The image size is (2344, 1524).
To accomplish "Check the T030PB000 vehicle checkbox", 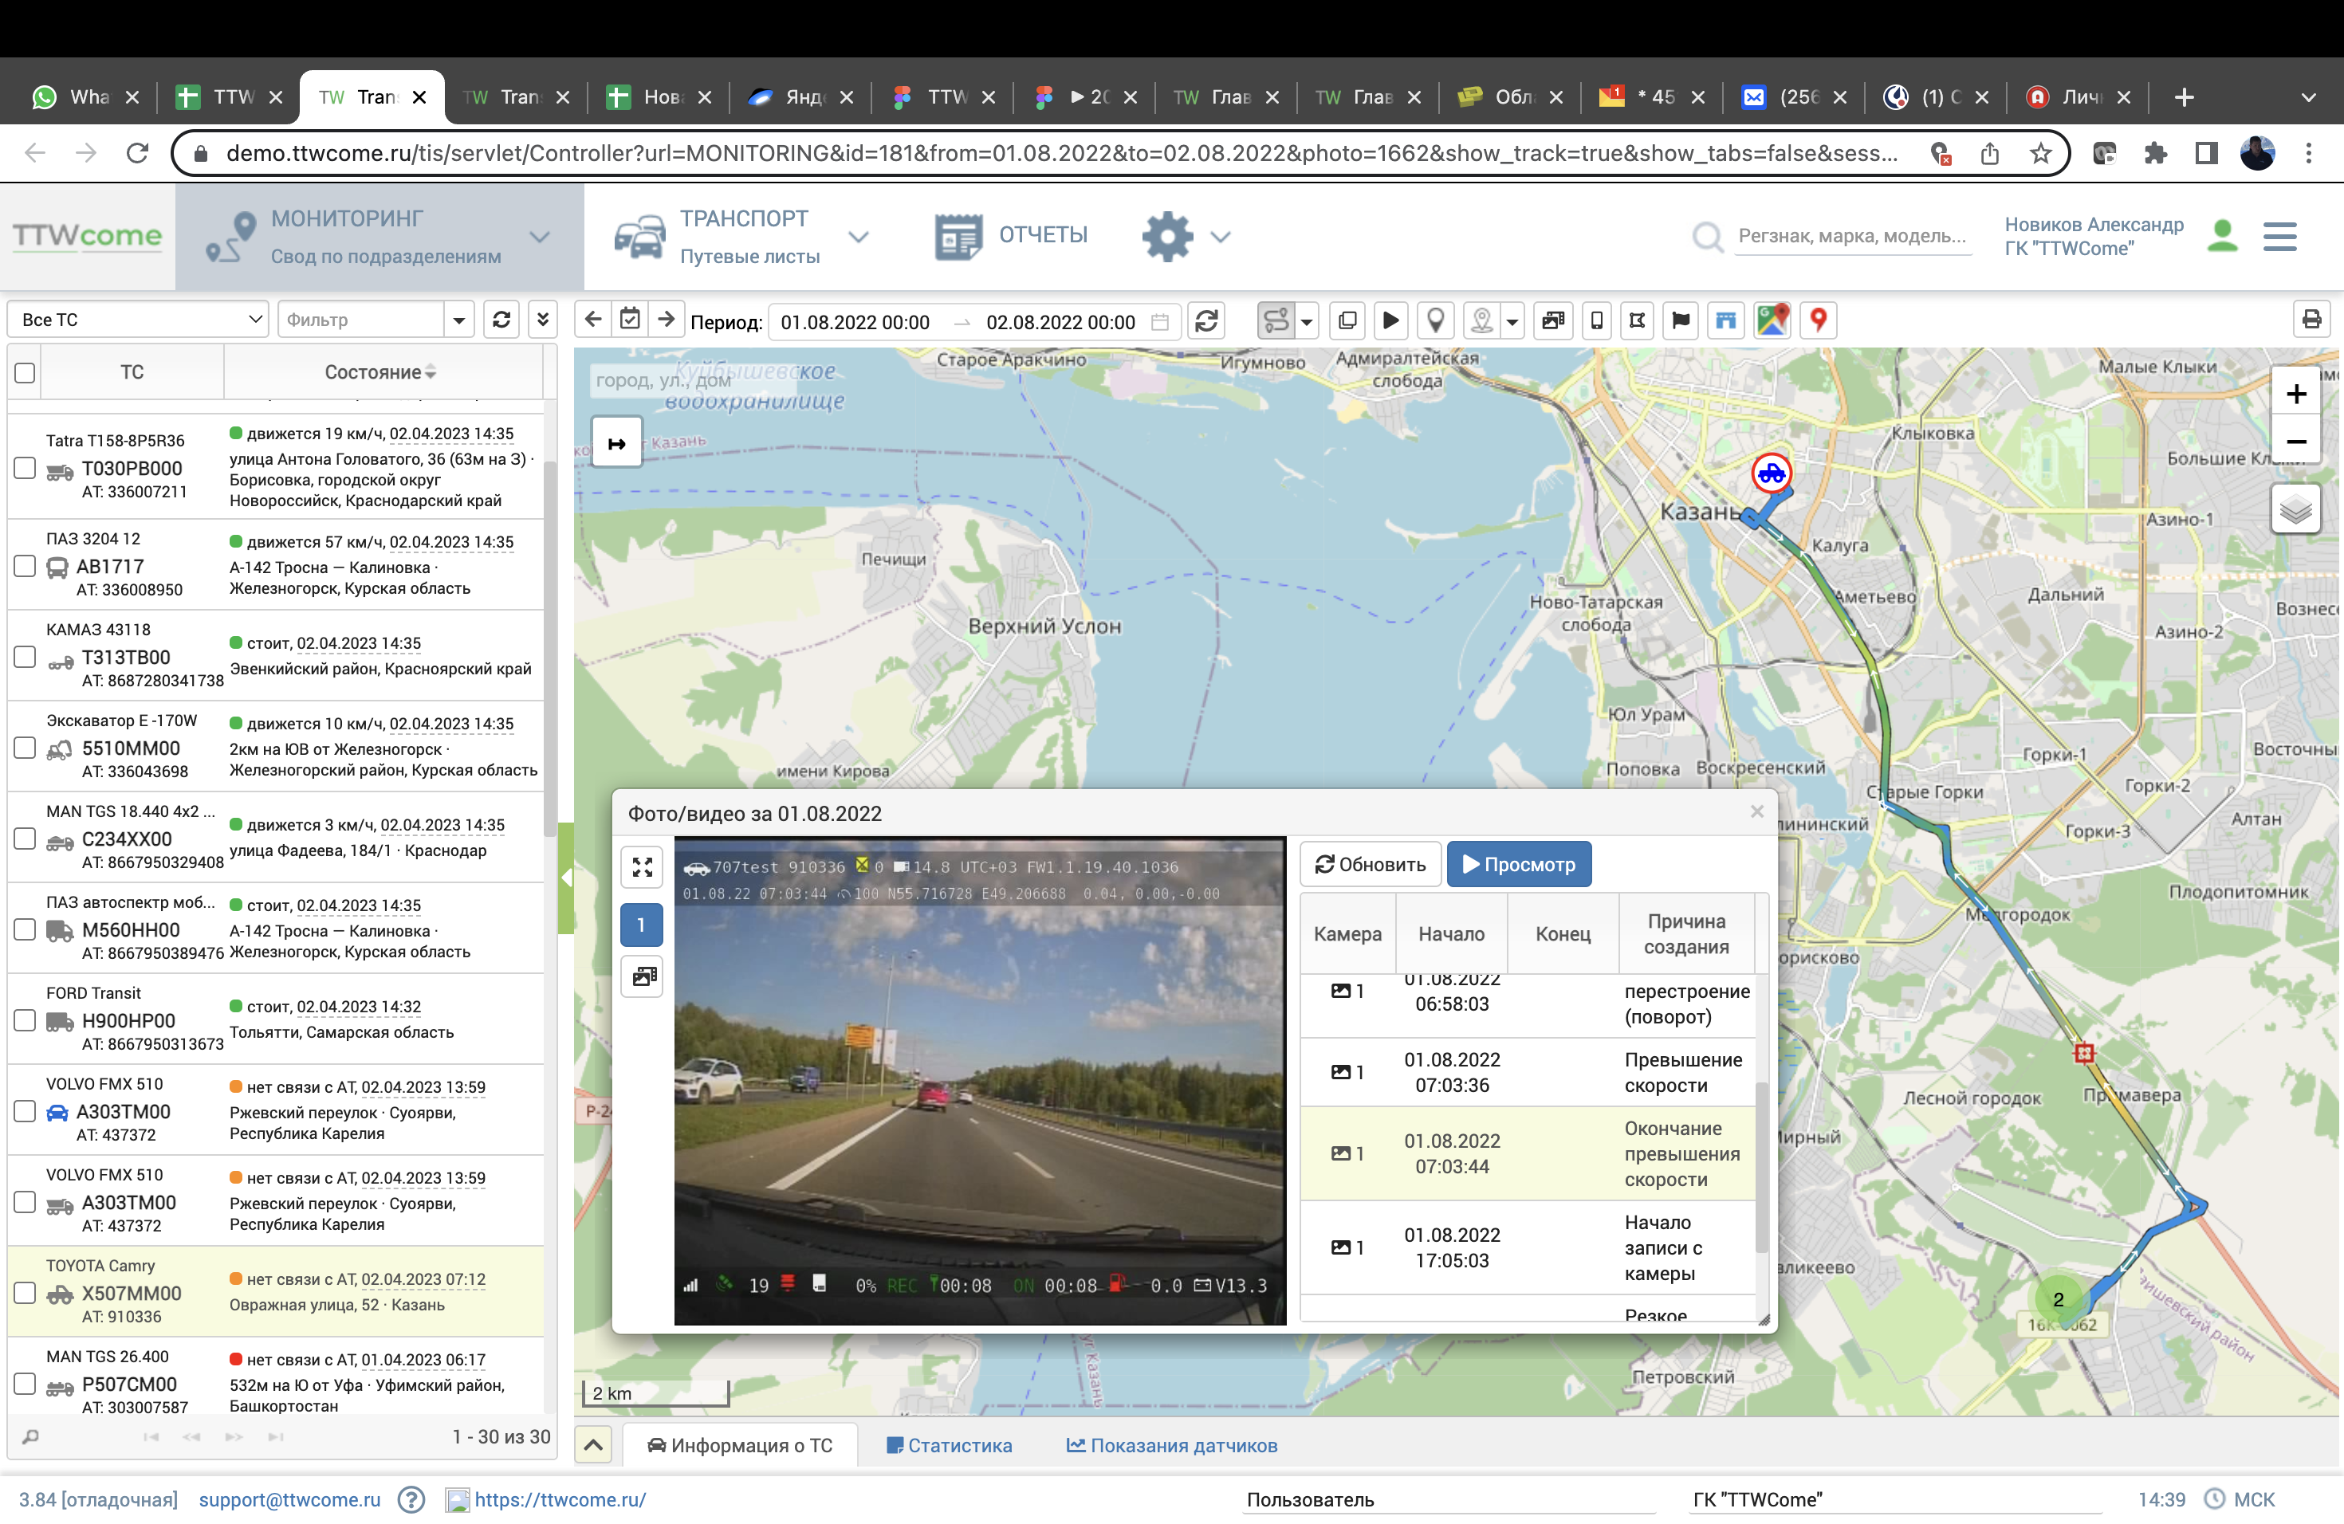I will click(x=26, y=469).
